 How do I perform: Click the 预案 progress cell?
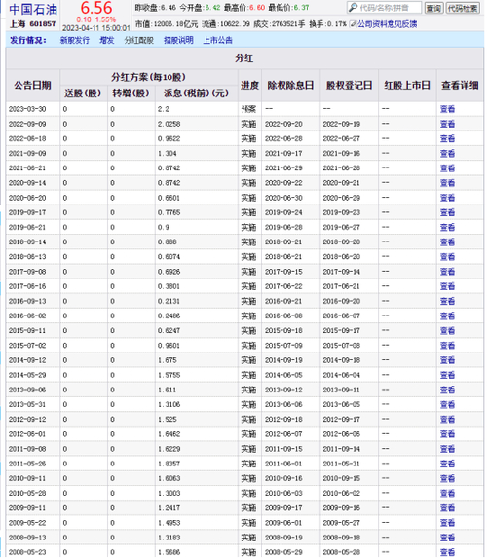pyautogui.click(x=249, y=109)
